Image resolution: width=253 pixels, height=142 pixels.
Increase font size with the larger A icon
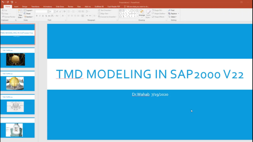[x=57, y=12]
